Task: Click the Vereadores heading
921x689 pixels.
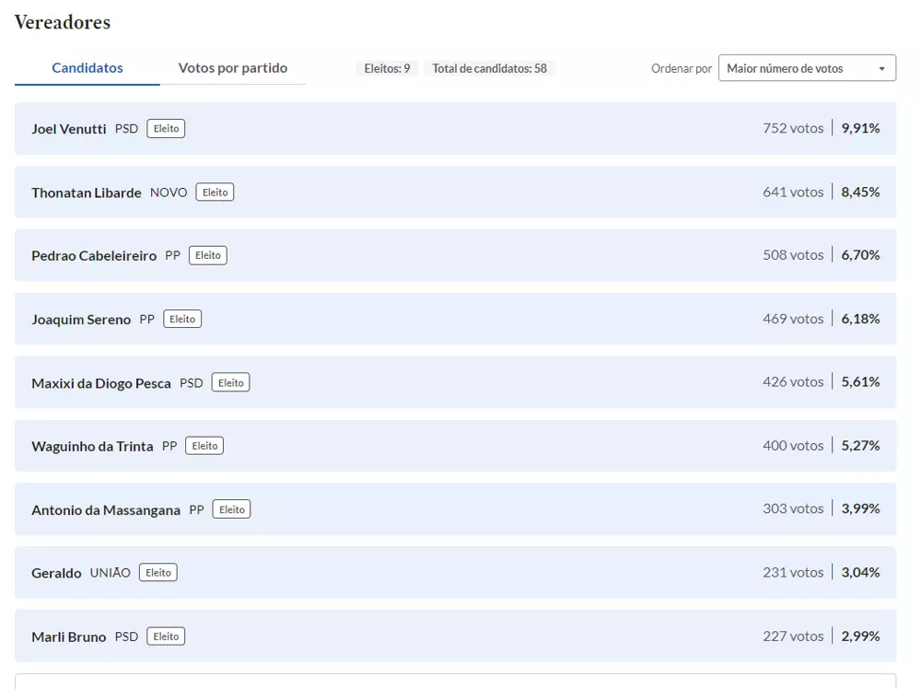Action: point(63,22)
